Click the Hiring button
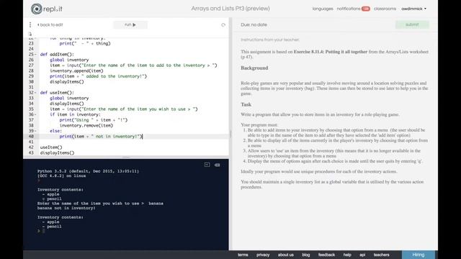461x259 pixels. tap(419, 255)
